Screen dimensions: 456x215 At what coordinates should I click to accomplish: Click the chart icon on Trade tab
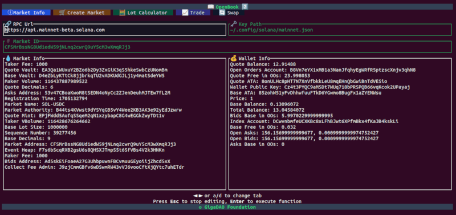(x=185, y=13)
